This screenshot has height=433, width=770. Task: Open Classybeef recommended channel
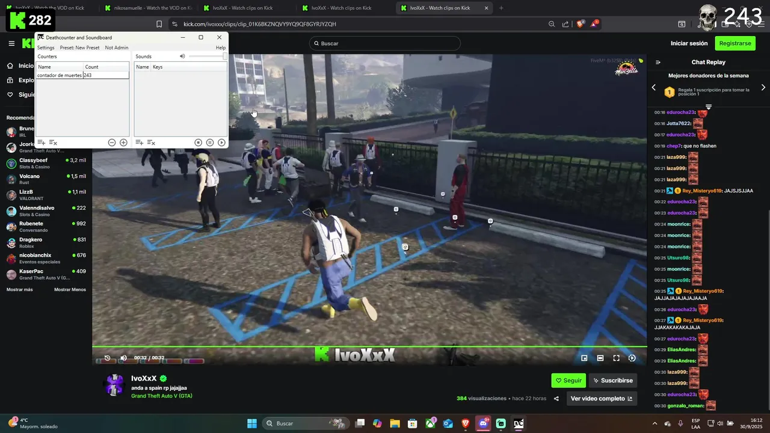[46, 163]
